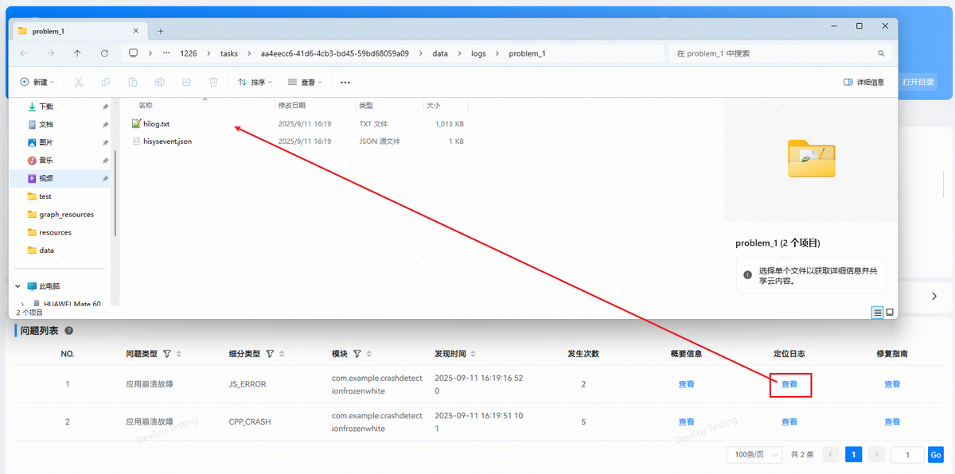Click filter icon beside 问题类型 column
This screenshot has height=474, width=955.
click(x=167, y=354)
